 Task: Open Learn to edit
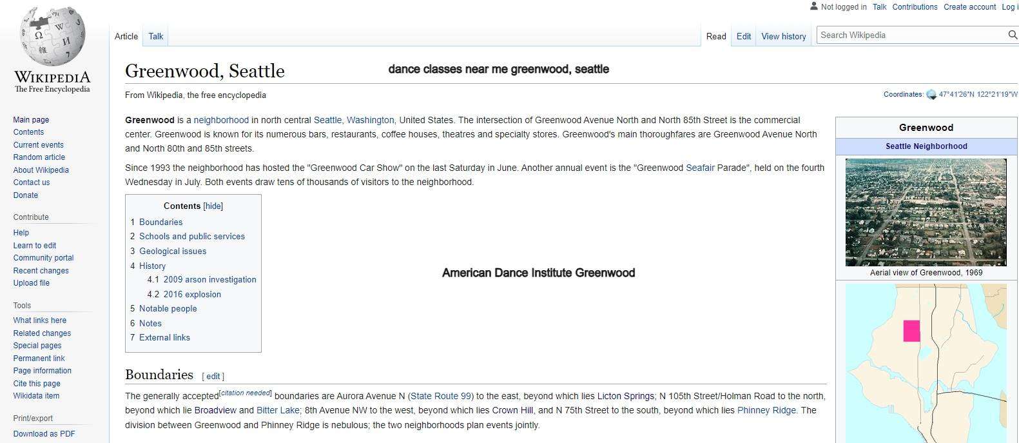click(35, 246)
